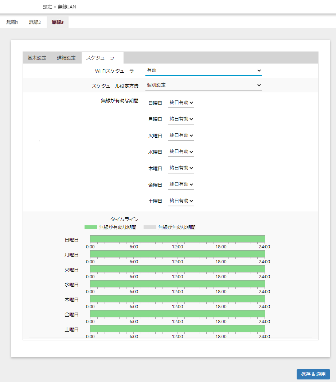Select the 金曜日 schedule dropdown
Image resolution: width=336 pixels, height=382 pixels.
point(181,184)
